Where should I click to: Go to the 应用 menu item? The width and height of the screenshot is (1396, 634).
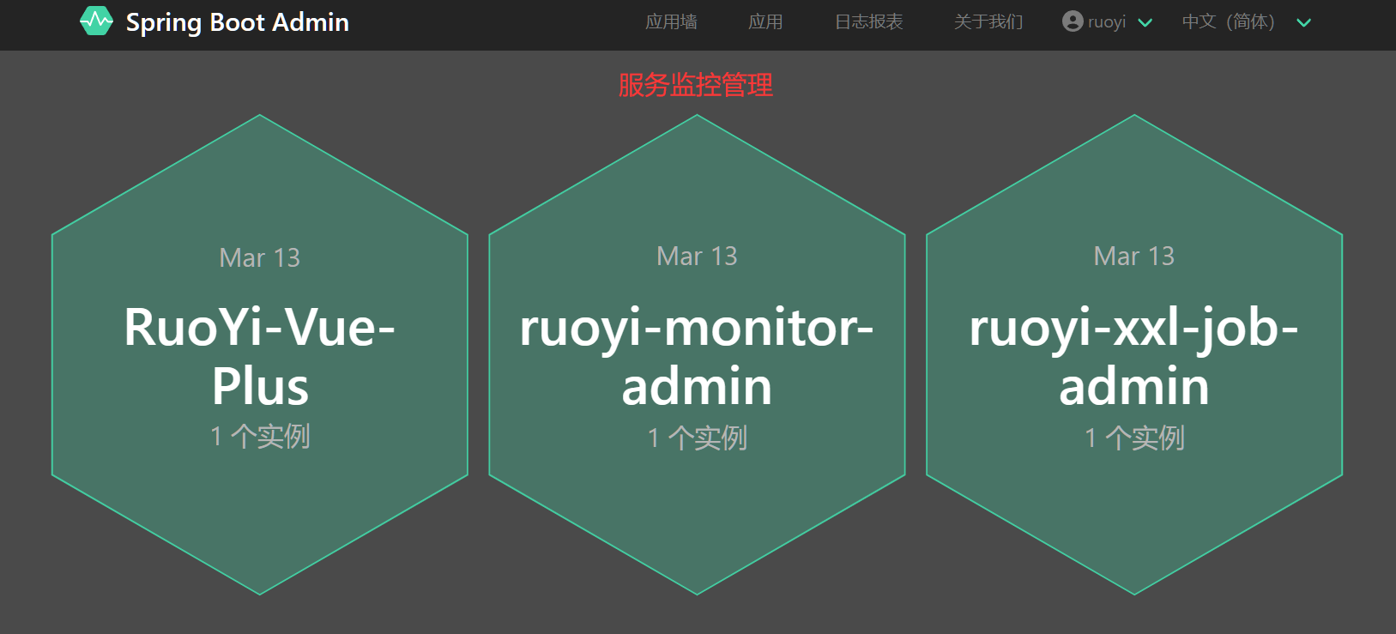click(x=765, y=22)
